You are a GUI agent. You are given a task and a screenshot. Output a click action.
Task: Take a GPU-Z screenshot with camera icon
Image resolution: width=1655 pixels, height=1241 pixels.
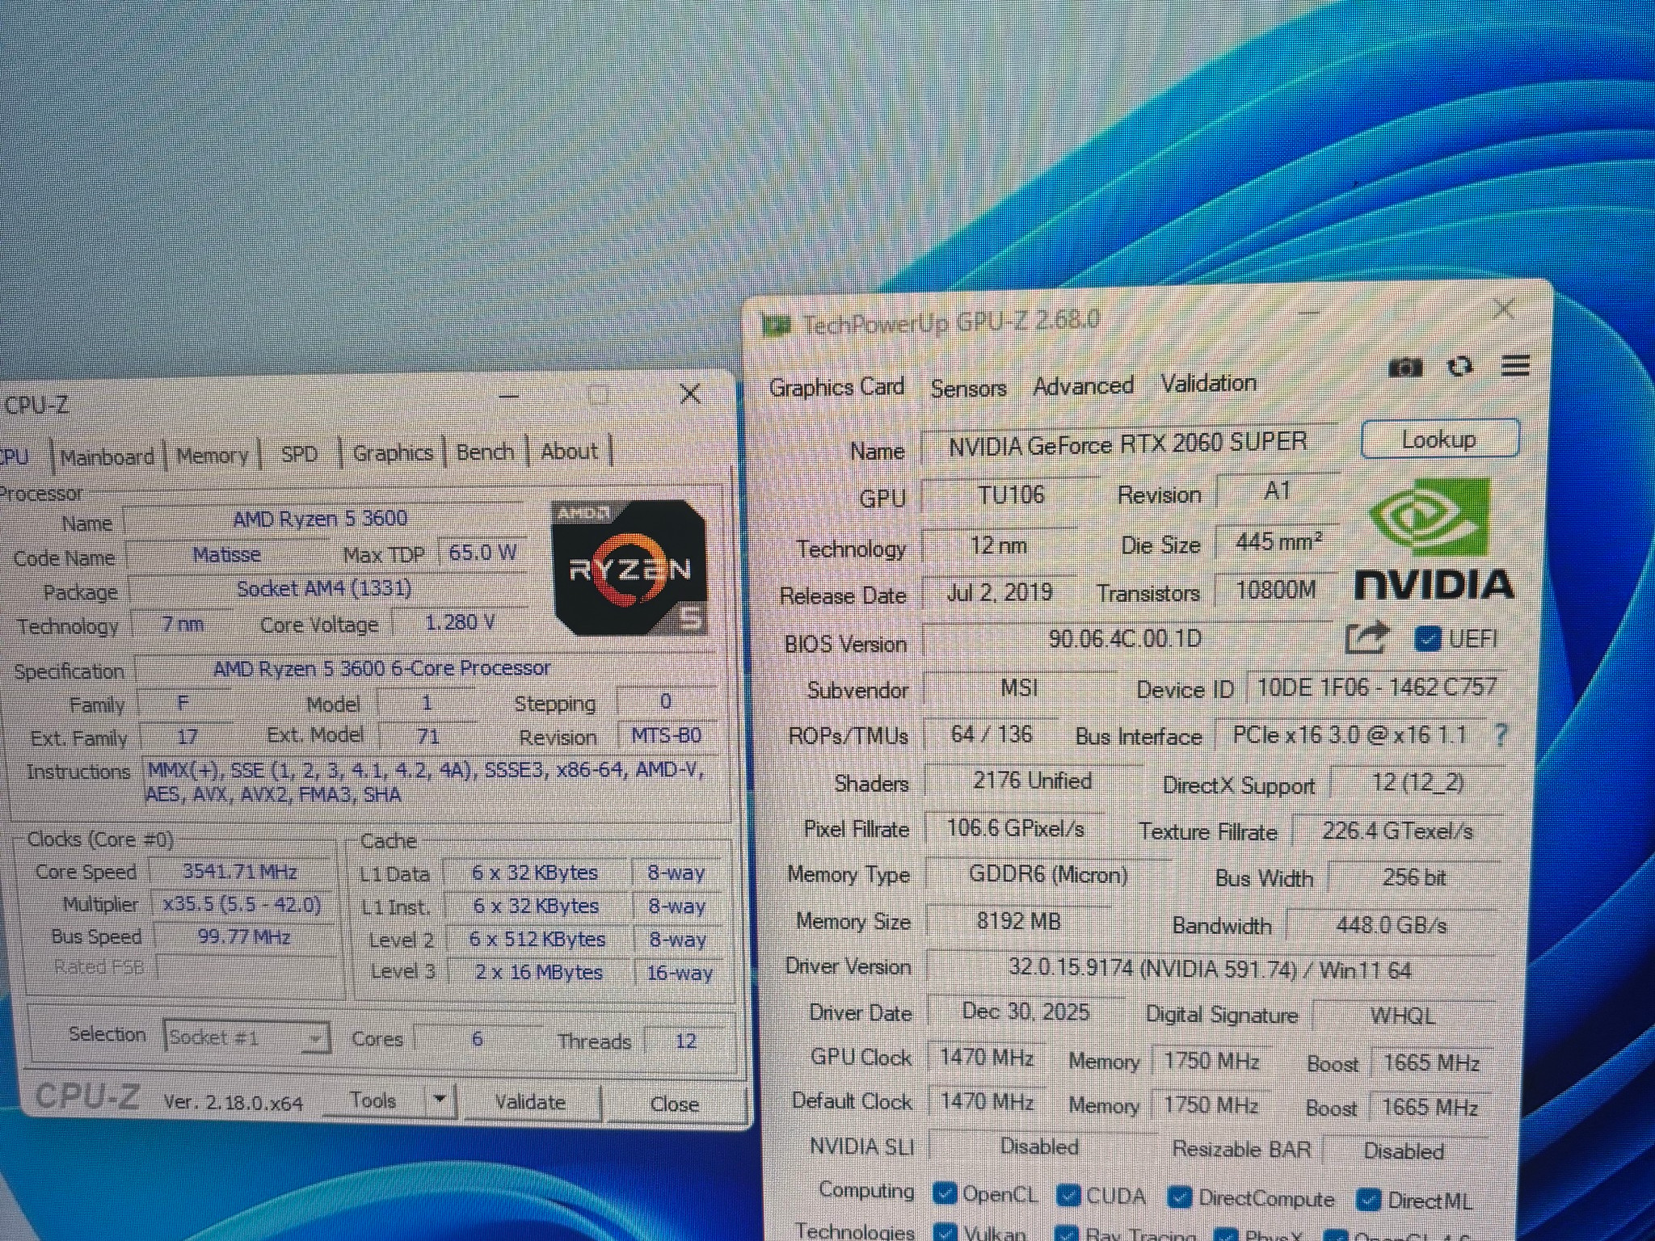point(1405,368)
